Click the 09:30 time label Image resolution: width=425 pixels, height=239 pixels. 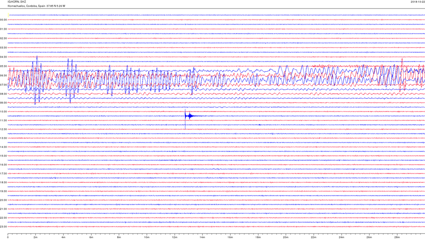[4, 103]
